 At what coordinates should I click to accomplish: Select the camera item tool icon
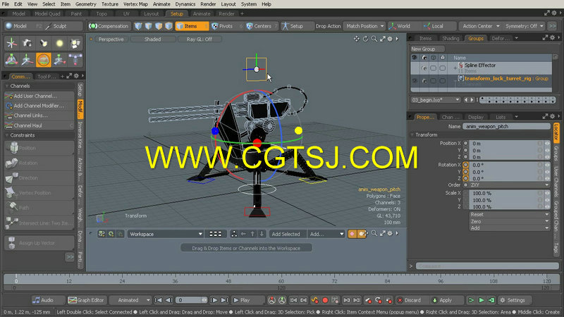point(27,44)
